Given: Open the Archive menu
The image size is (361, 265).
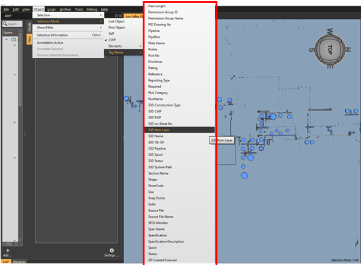Looking at the screenshot, I should click(x=65, y=10).
